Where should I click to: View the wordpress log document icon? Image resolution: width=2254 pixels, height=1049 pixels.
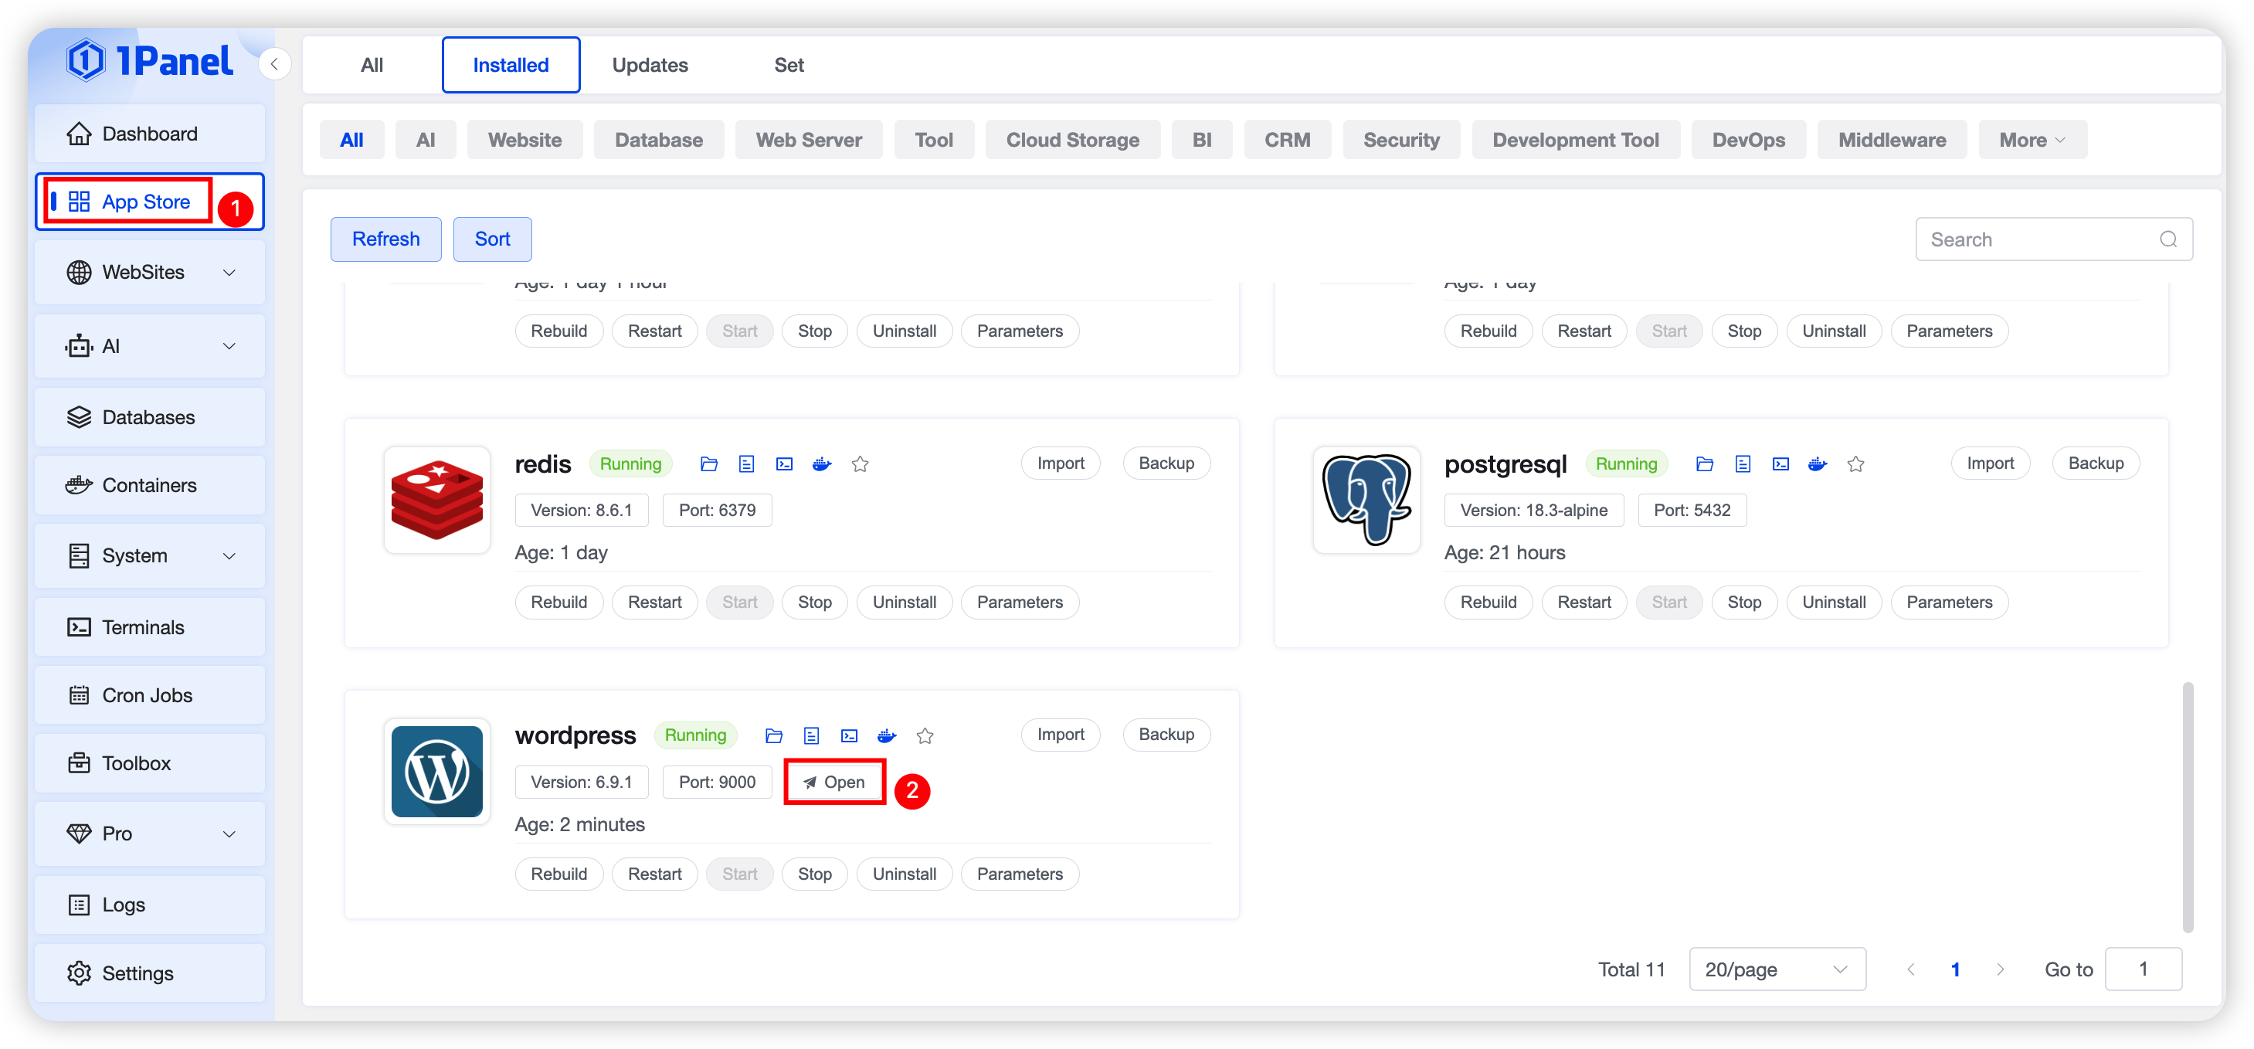(811, 736)
